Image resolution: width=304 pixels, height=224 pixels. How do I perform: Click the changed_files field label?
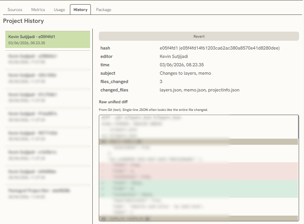coord(114,90)
